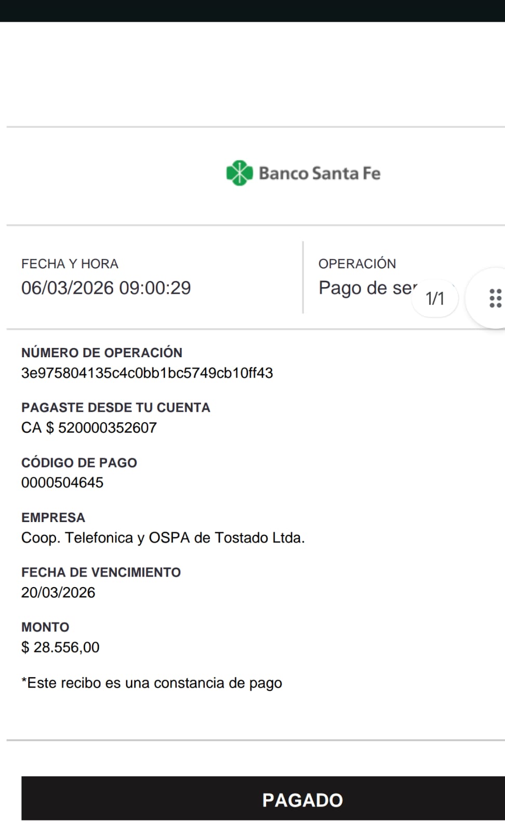Click the 'Pago de ser' operation type
Viewport: 505px width, 832px height.
click(x=366, y=288)
